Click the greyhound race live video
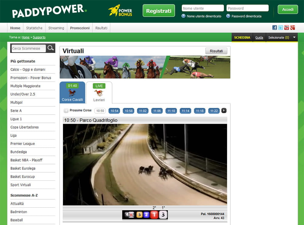 coord(145,165)
